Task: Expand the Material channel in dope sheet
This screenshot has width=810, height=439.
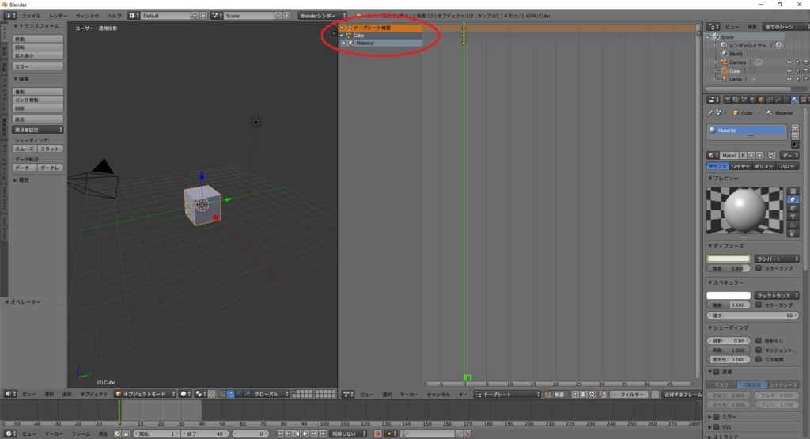Action: click(345, 43)
